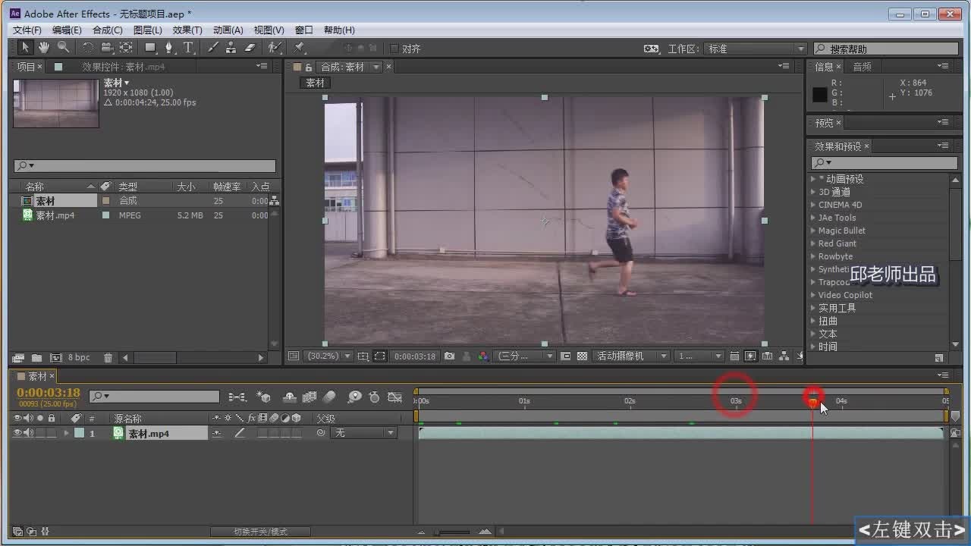This screenshot has width=971, height=546.
Task: Open the 合成(C) menu
Action: pos(107,30)
